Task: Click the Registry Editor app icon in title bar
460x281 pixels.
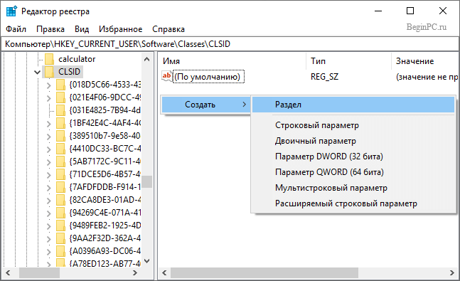Action: pos(12,11)
